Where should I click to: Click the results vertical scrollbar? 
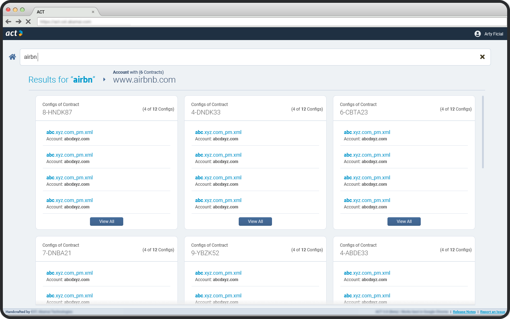[x=483, y=132]
